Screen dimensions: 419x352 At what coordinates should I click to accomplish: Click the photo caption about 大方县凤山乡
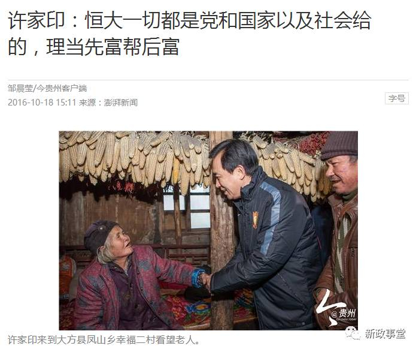pos(104,339)
